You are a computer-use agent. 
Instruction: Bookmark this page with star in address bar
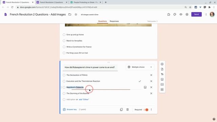tap(190, 7)
